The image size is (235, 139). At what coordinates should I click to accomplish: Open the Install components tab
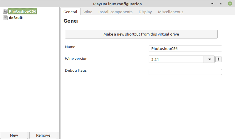[x=115, y=12]
